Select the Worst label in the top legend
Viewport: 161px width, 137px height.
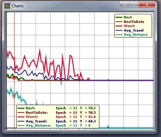[129, 26]
